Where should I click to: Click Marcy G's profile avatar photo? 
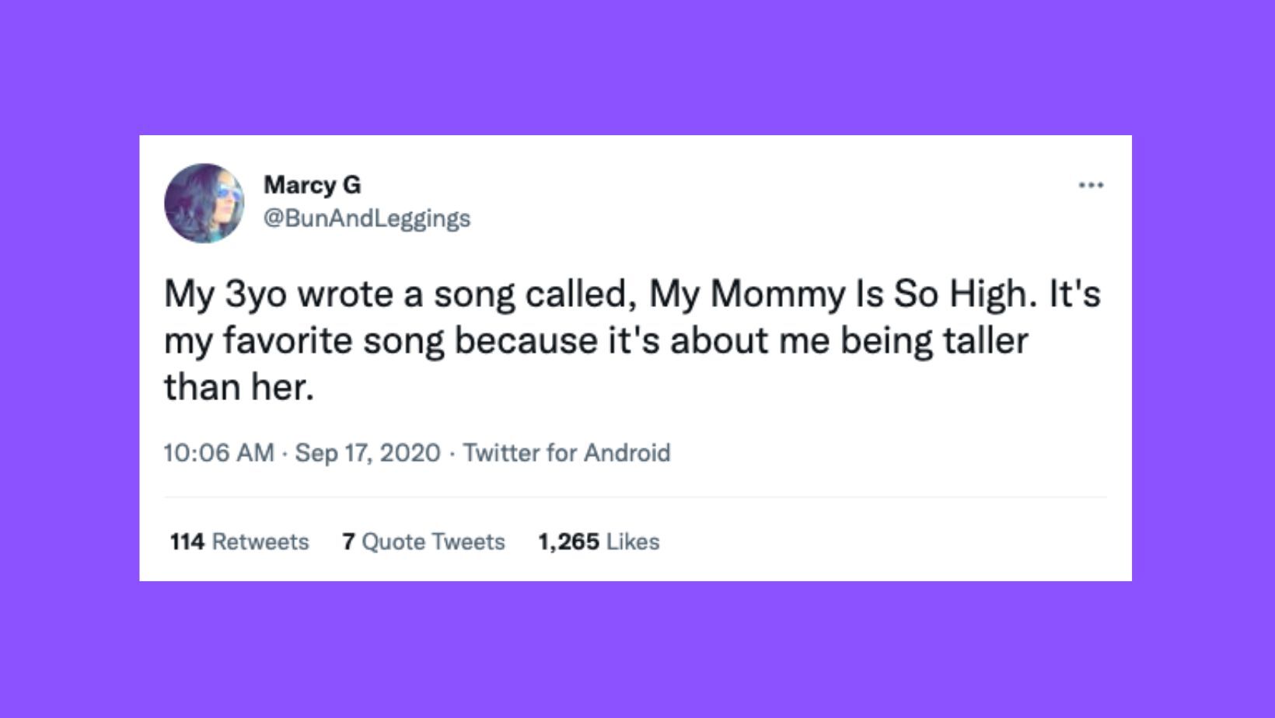point(204,203)
